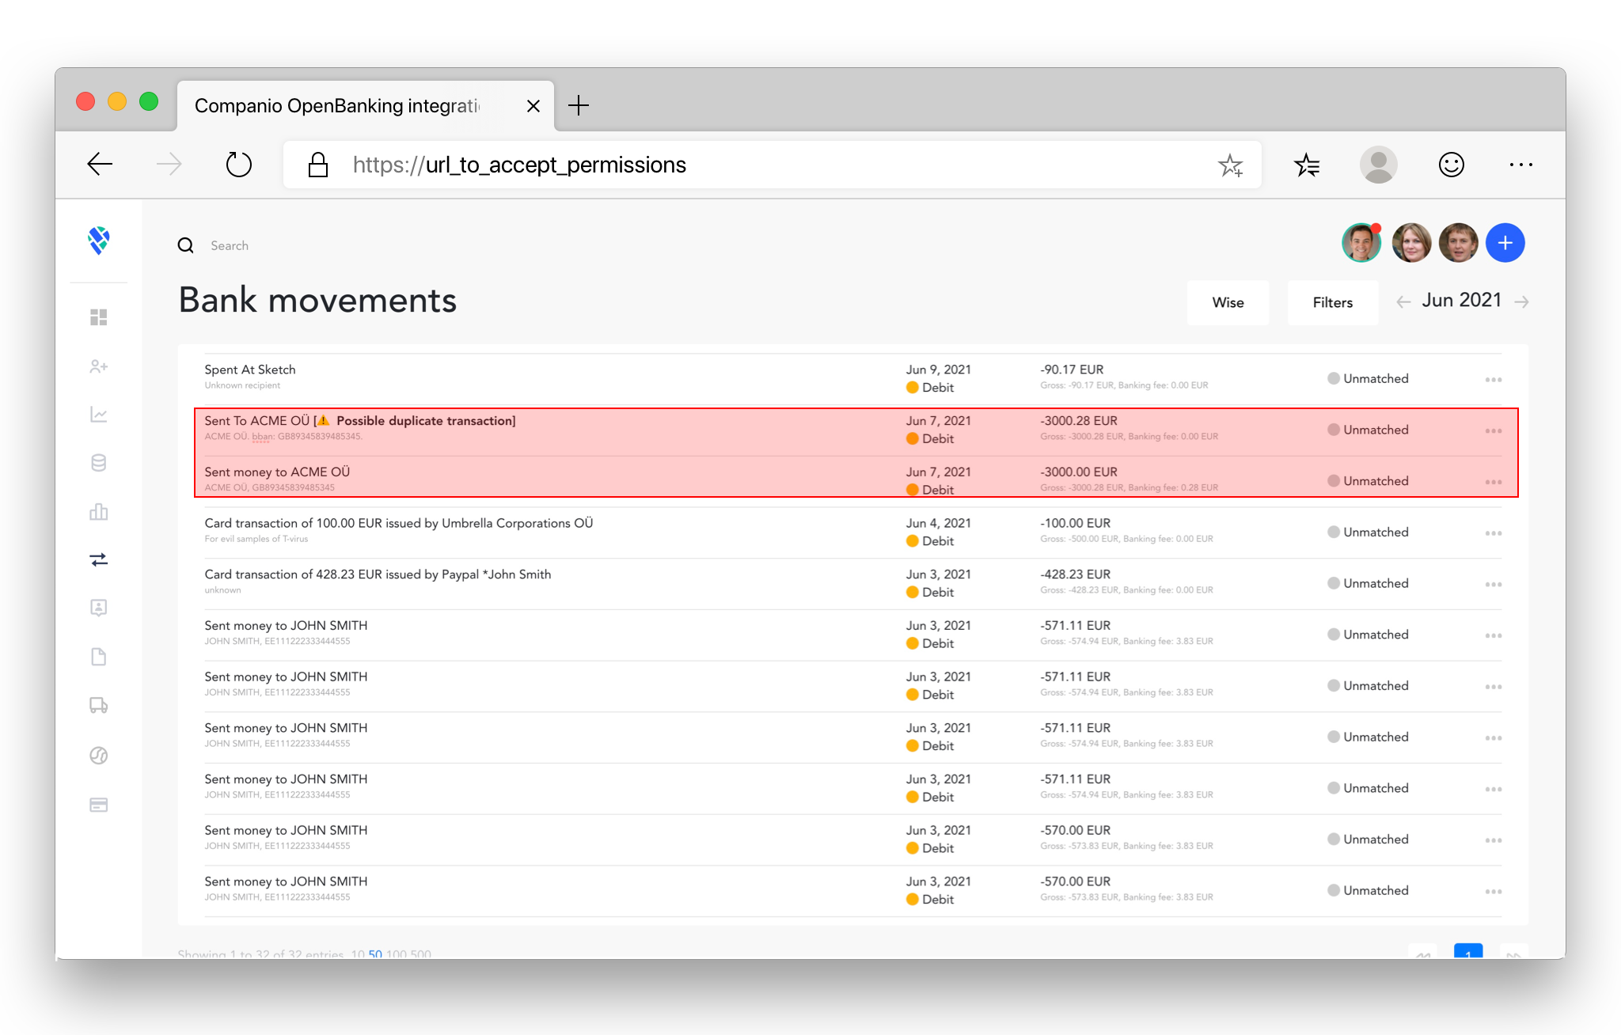
Task: Open three-dot menu for -3000.28 EUR transaction
Action: pos(1493,431)
